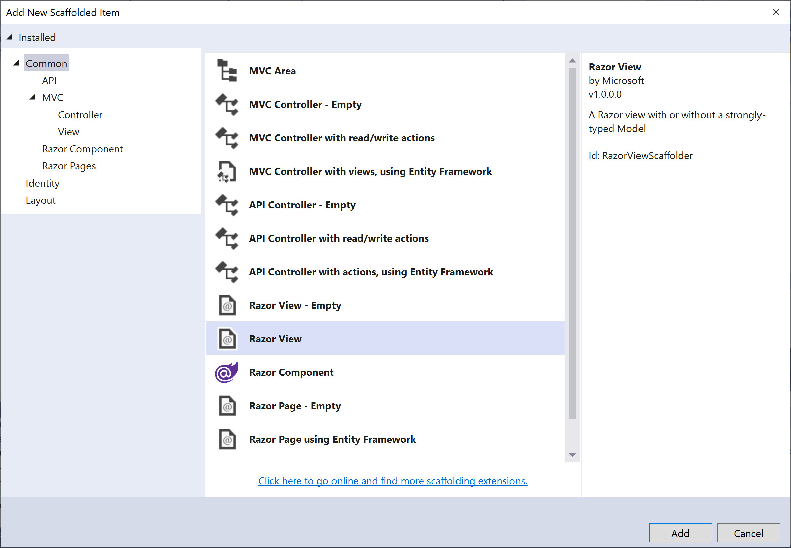Select Razor Pages in the left tree

click(69, 166)
